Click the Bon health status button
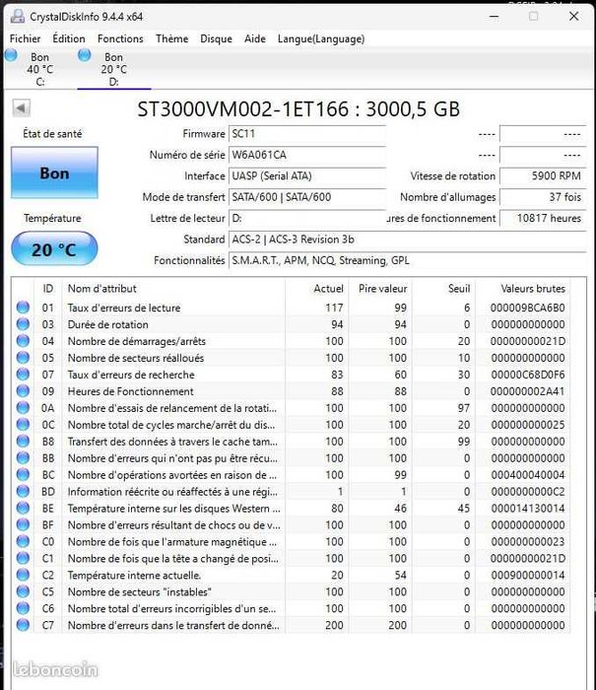 (54, 172)
